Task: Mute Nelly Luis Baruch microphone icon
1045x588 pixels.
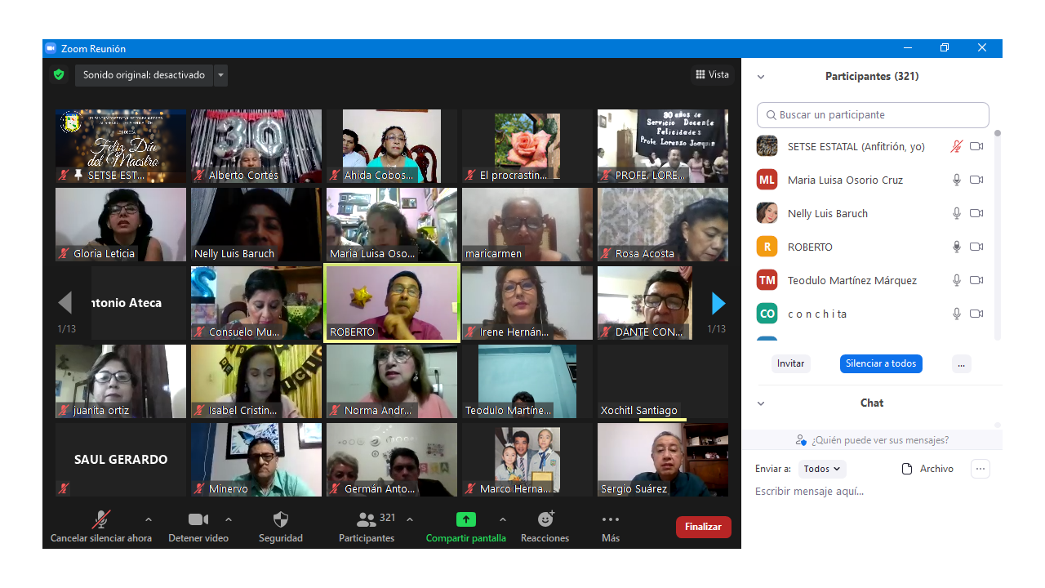Action: point(957,214)
